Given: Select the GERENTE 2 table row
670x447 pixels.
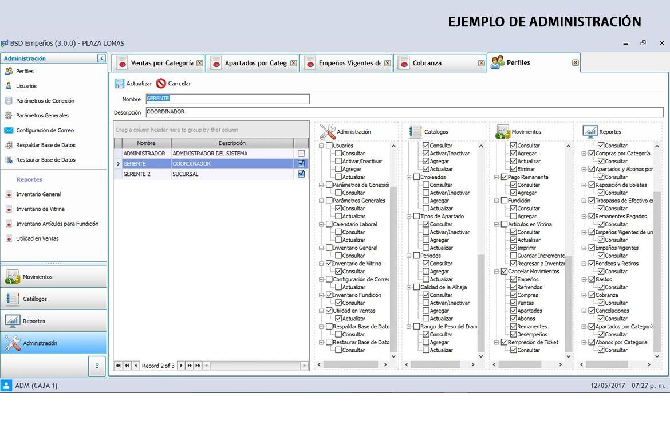Looking at the screenshot, I should (211, 174).
